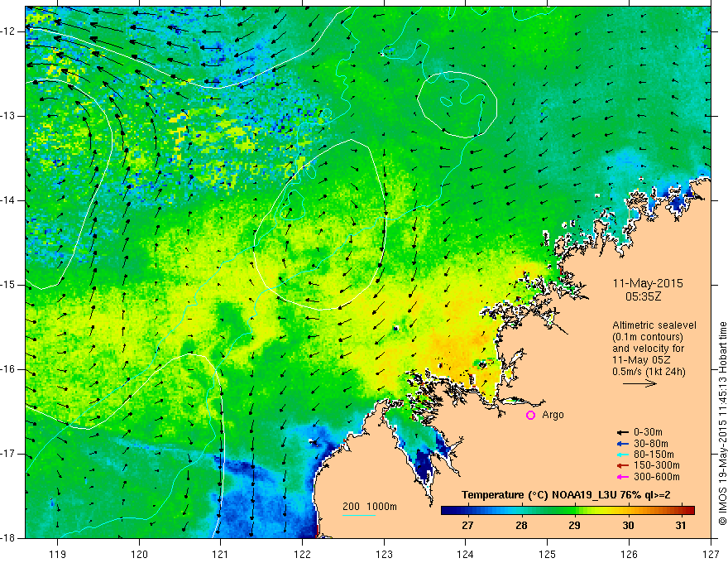Click the Temperature NOAA19_L3U colorbar title
728x563 pixels.
point(566,495)
